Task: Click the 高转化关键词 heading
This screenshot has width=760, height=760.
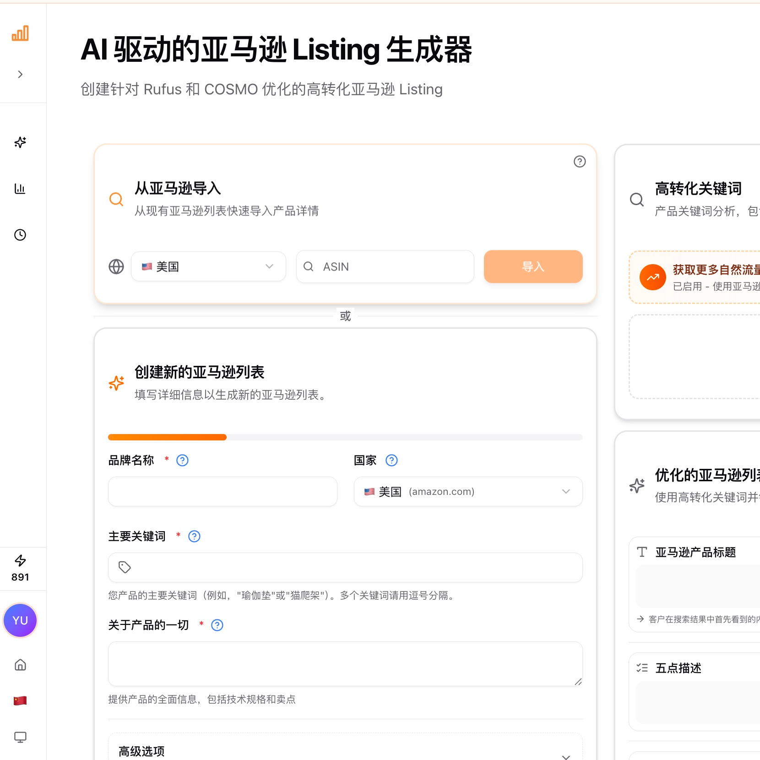Action: 698,189
